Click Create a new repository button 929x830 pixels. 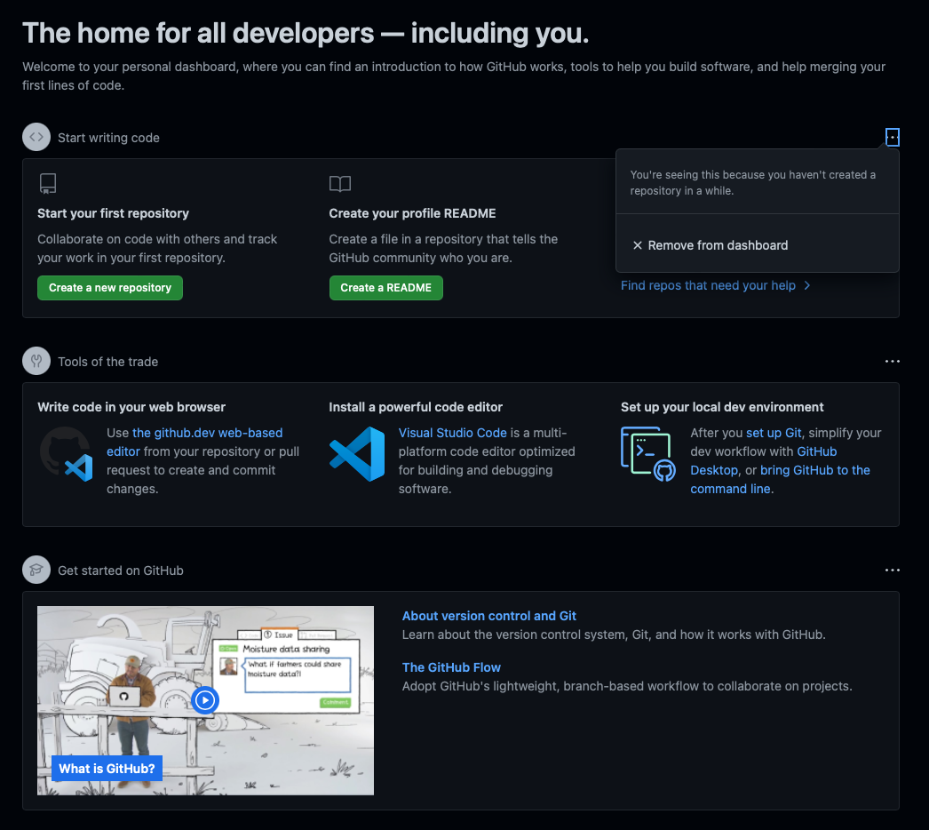point(110,288)
